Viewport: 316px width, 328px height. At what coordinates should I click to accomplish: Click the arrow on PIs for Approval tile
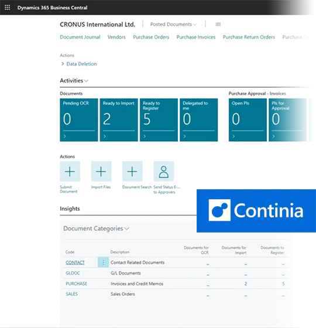[x=274, y=136]
